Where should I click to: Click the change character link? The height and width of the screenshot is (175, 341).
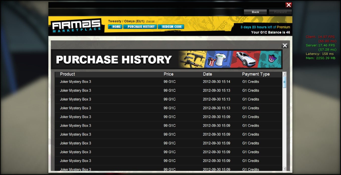coord(150,21)
